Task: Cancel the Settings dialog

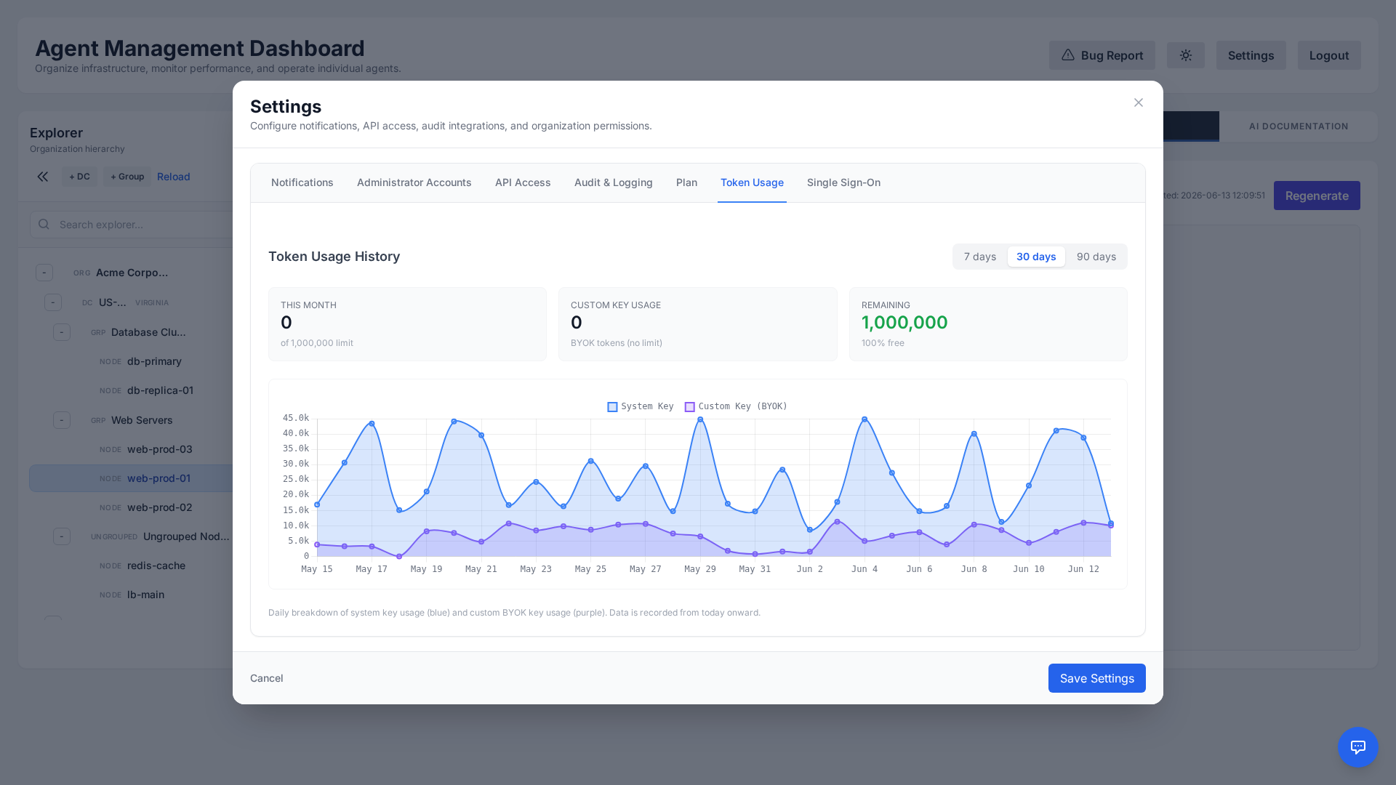Action: pyautogui.click(x=267, y=678)
